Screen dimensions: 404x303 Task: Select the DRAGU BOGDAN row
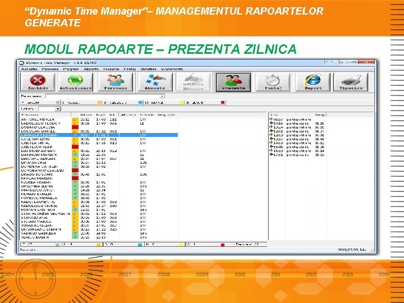click(99, 175)
